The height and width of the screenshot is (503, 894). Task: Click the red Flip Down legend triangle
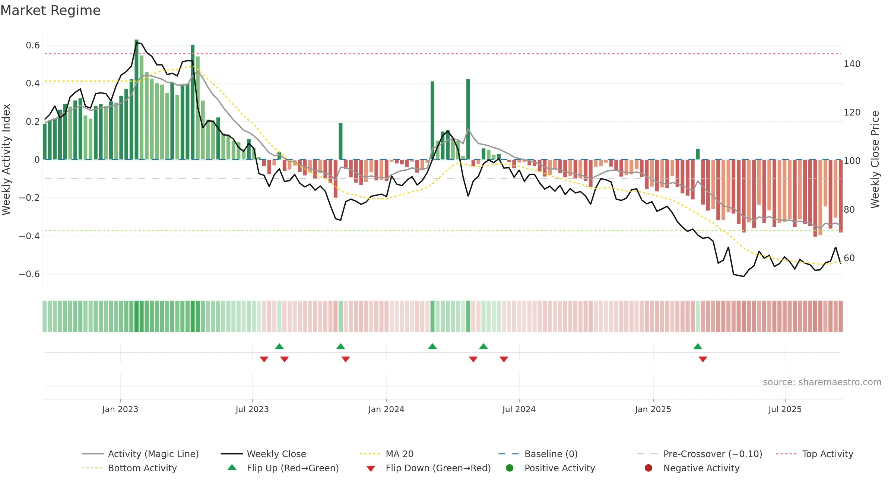point(371,469)
